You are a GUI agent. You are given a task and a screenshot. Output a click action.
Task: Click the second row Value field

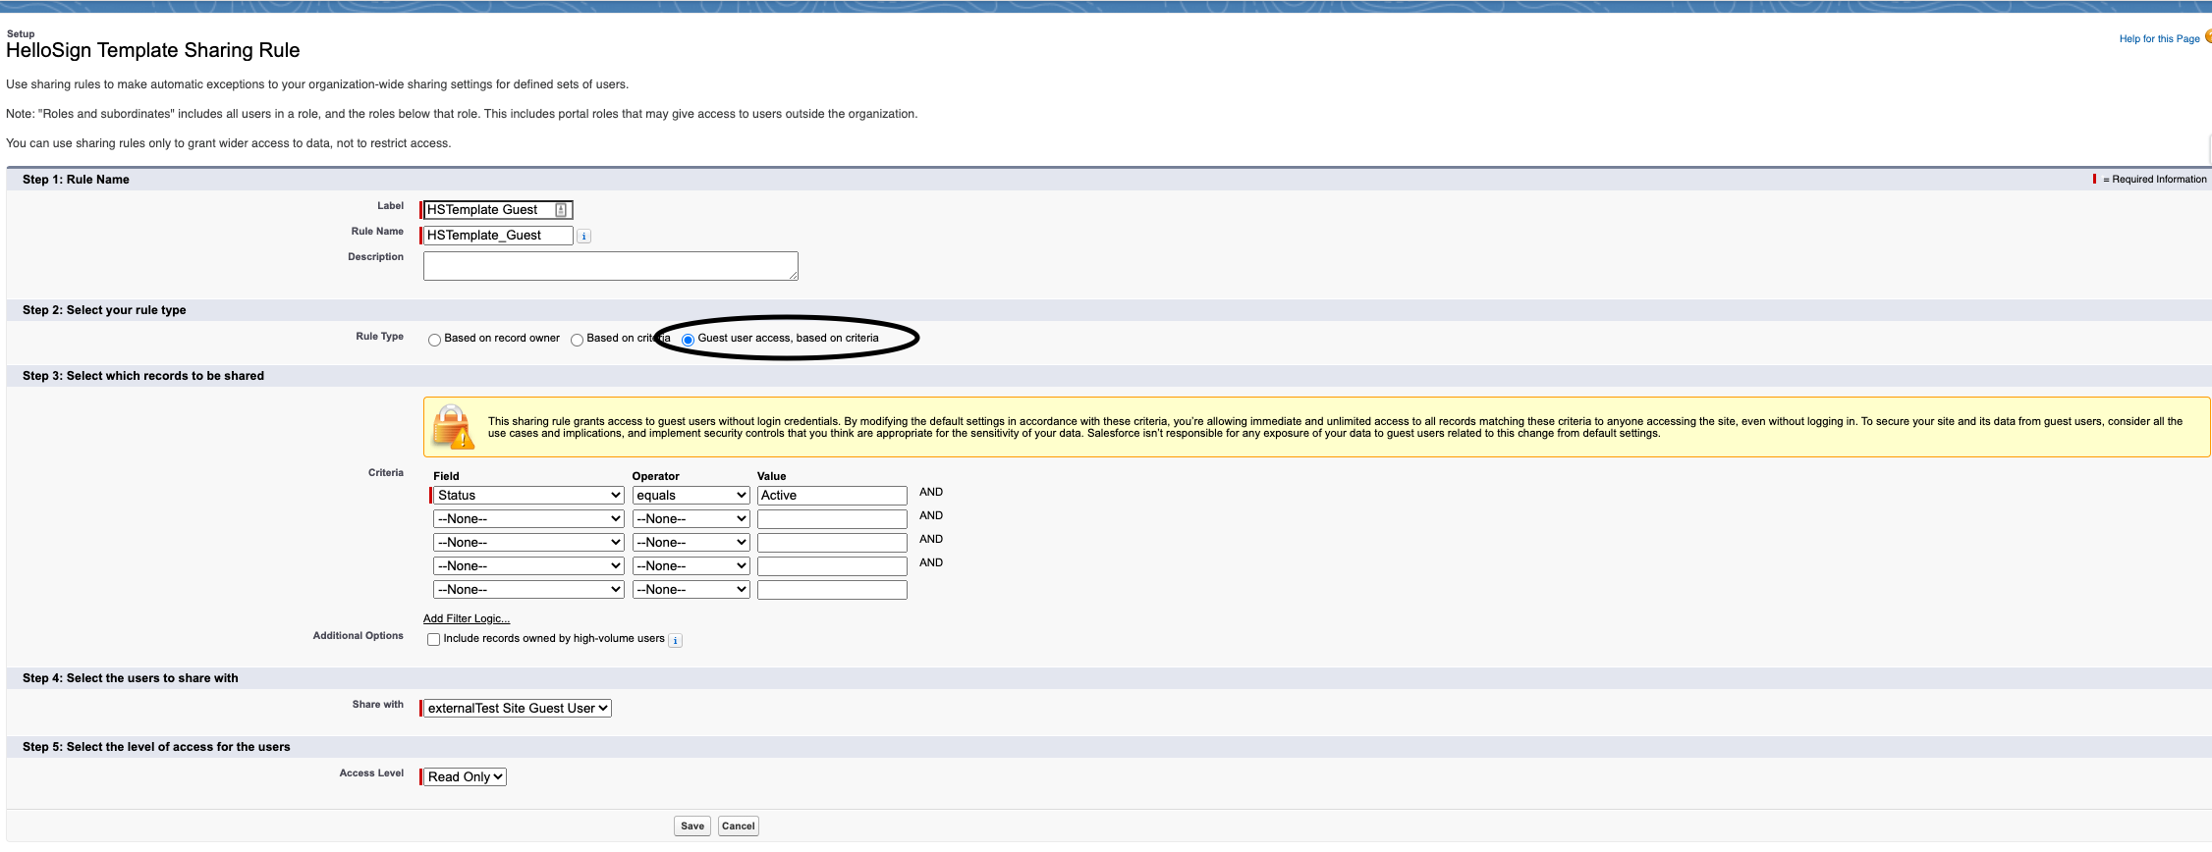(832, 519)
